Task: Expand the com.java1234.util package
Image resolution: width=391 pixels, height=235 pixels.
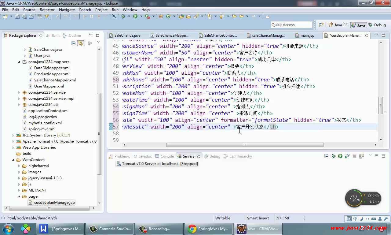Action: coord(19,105)
